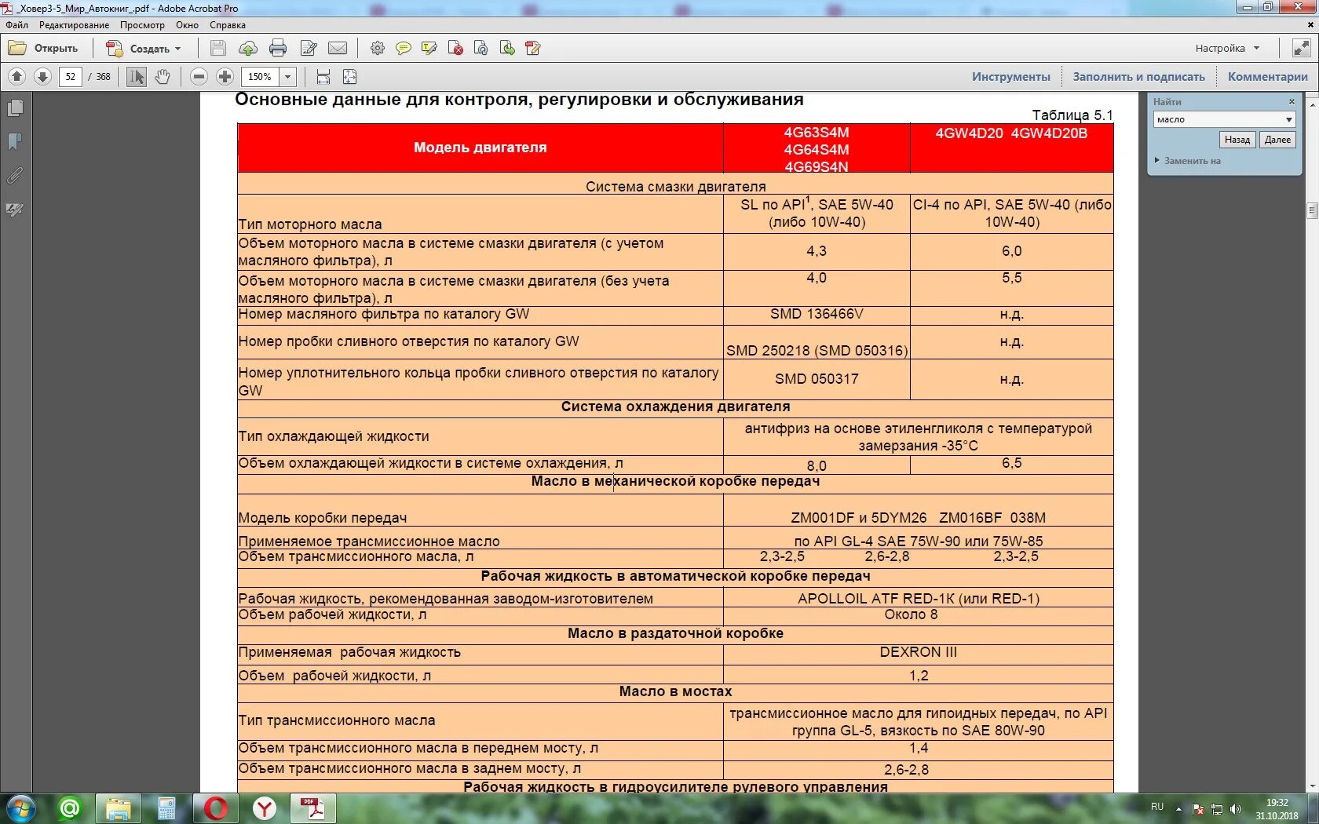
Task: Click the Adobe Acrobat taskbar icon
Action: [313, 808]
